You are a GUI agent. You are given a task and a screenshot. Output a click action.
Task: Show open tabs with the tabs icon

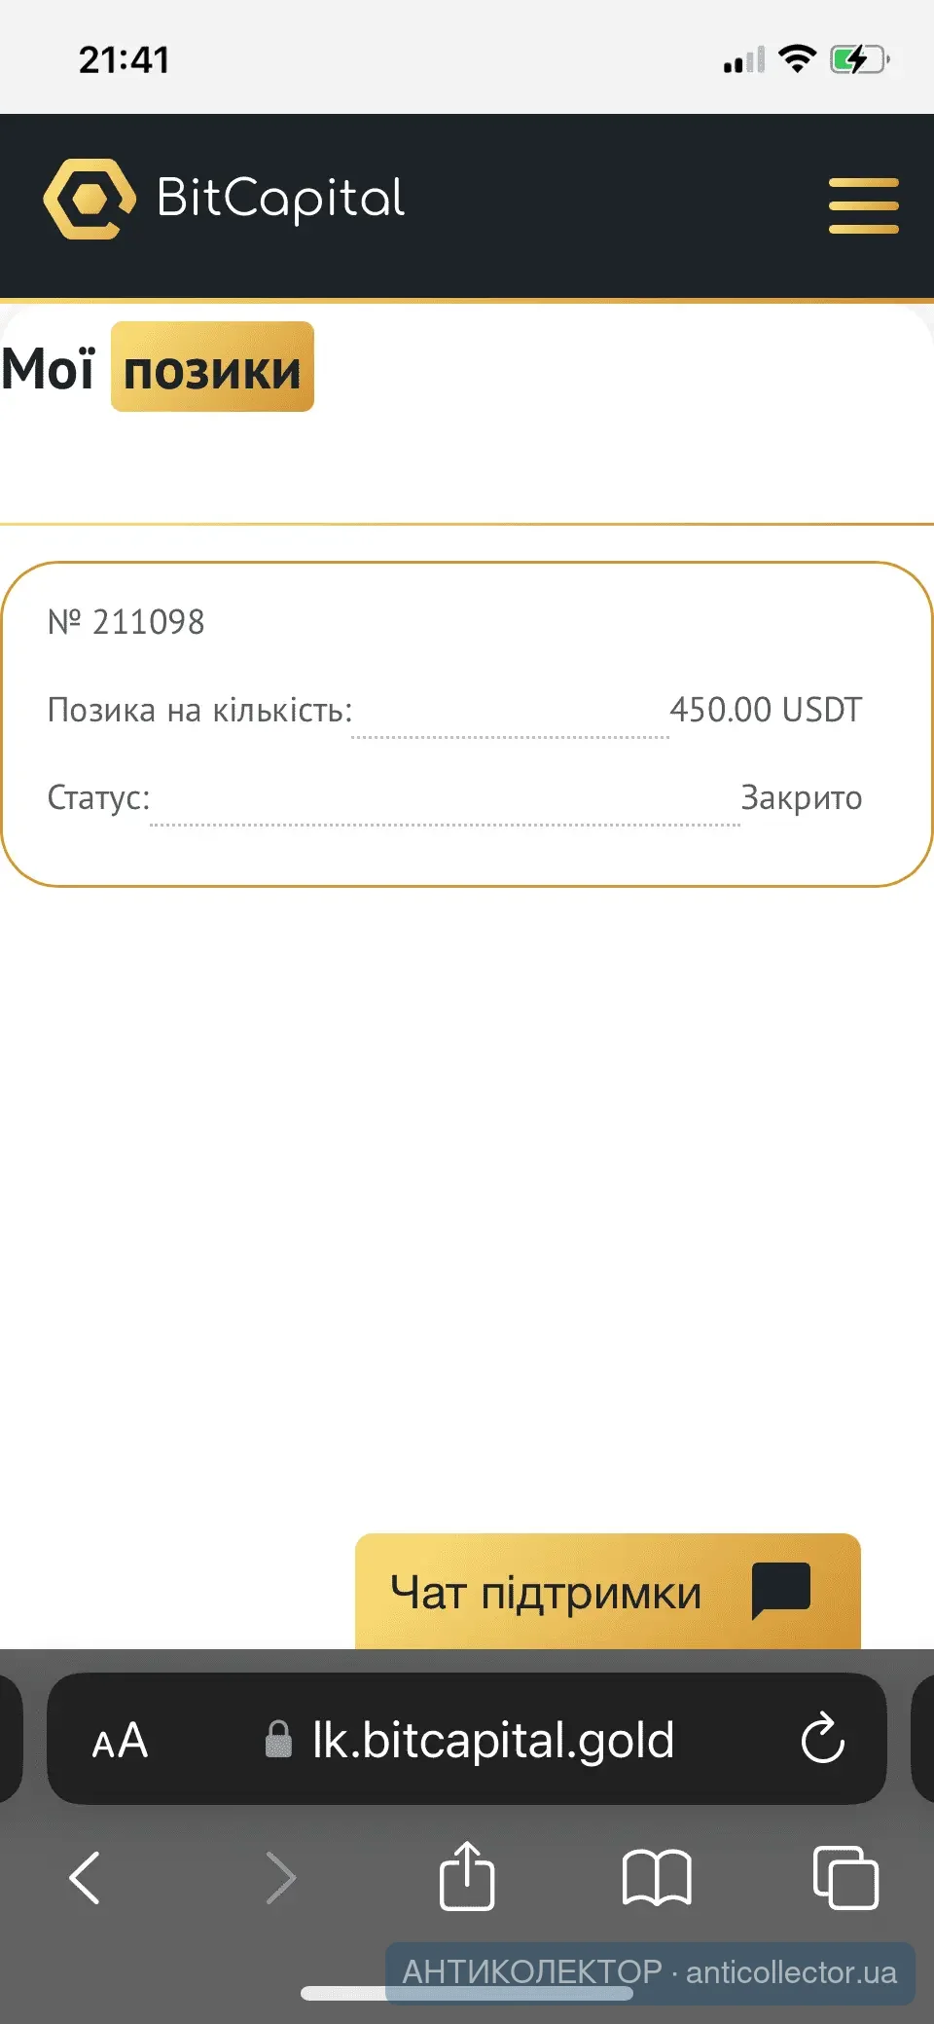tap(844, 1877)
